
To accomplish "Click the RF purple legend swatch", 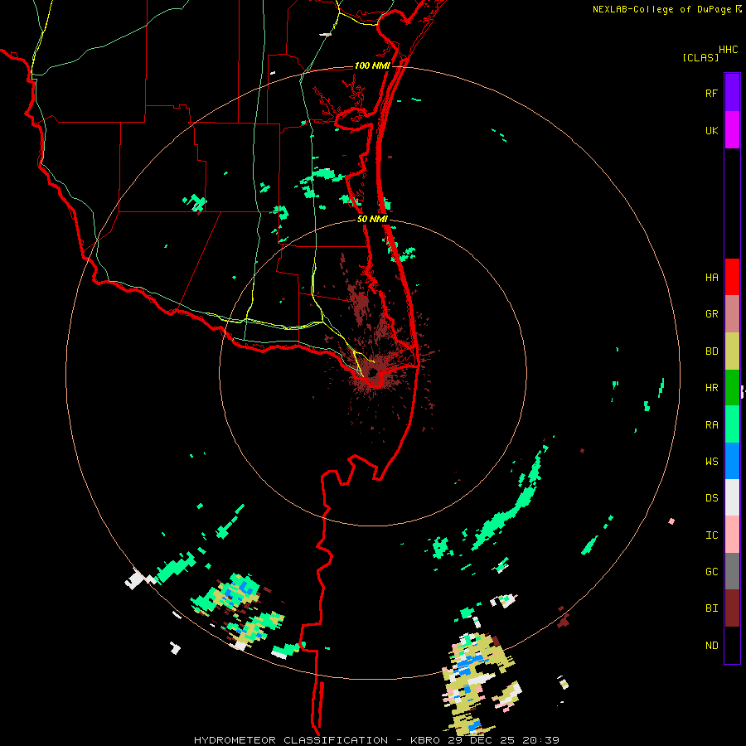I will click(732, 93).
